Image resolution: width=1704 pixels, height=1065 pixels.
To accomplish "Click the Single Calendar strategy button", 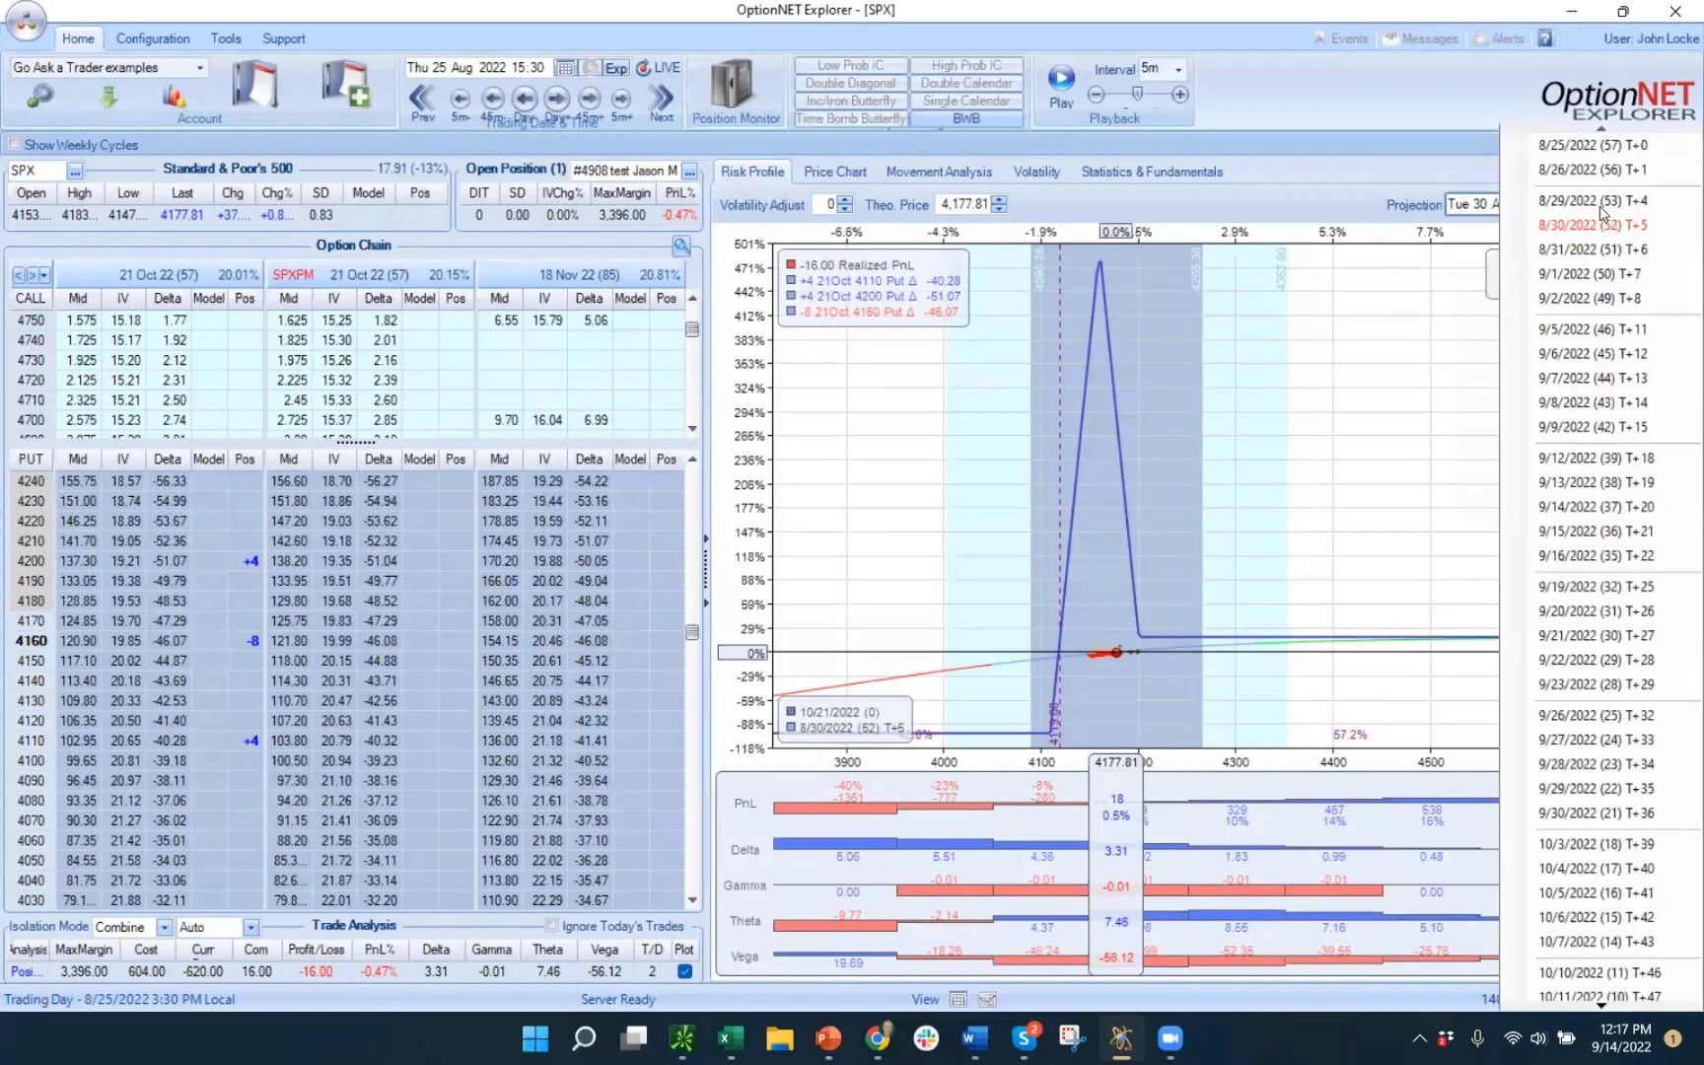I will (966, 101).
